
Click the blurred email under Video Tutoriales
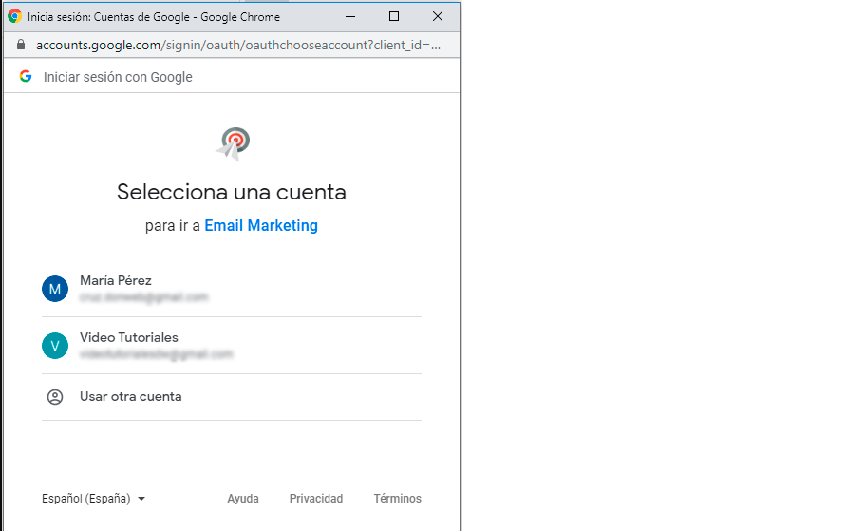[156, 353]
